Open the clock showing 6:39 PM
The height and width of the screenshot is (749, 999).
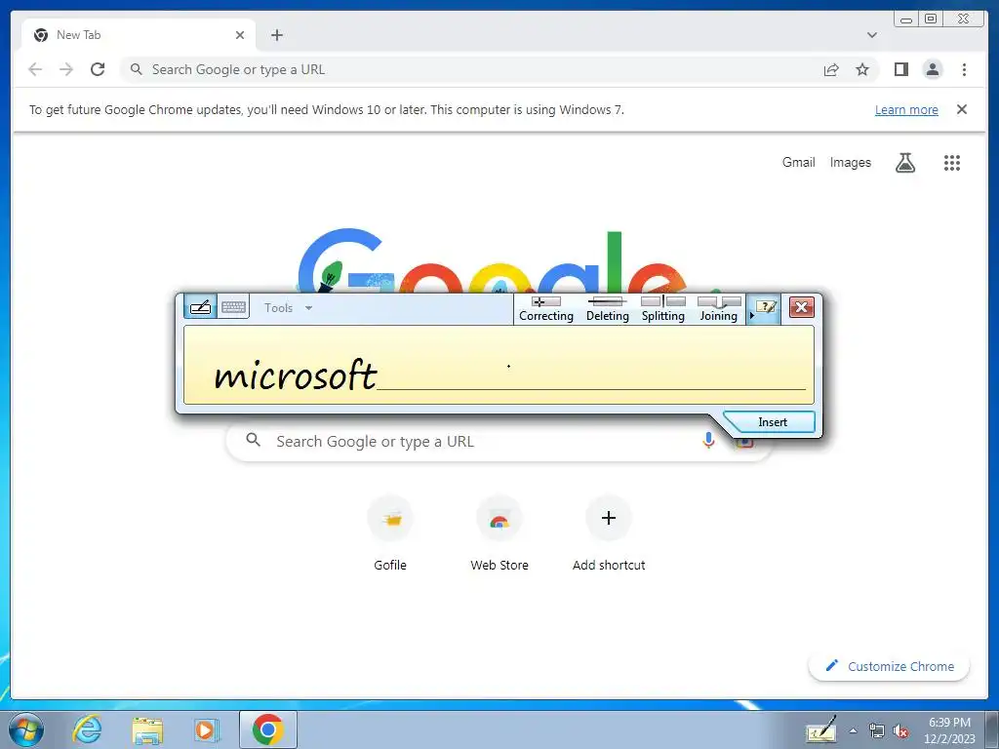[949, 729]
